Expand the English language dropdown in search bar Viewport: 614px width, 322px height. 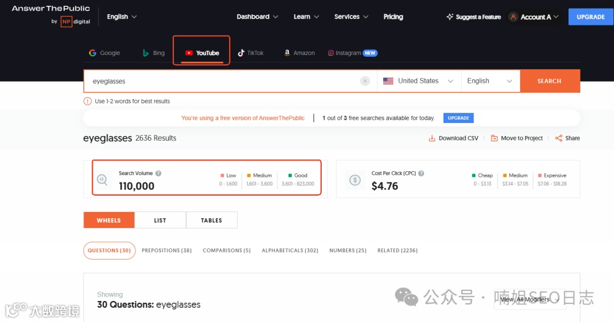coord(489,81)
